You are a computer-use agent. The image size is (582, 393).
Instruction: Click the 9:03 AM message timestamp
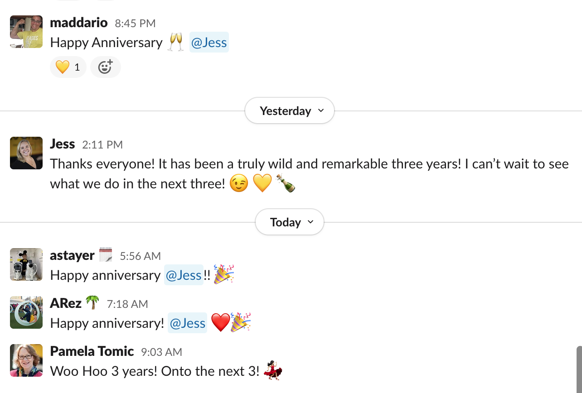161,352
